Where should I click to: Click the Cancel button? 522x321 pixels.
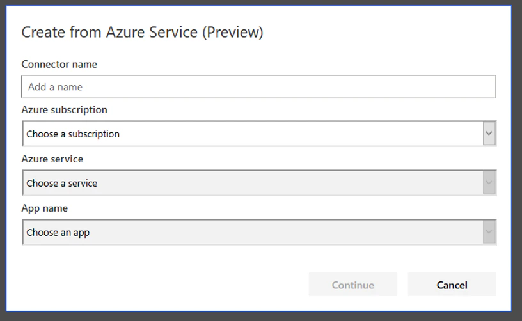[452, 285]
